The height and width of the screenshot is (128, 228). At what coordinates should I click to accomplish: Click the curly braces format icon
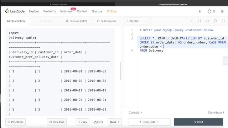point(199,21)
